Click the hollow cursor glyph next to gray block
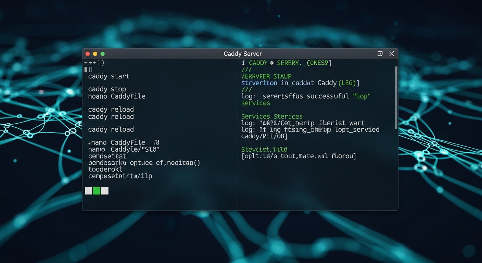This screenshot has height=263, width=482. pyautogui.click(x=90, y=70)
